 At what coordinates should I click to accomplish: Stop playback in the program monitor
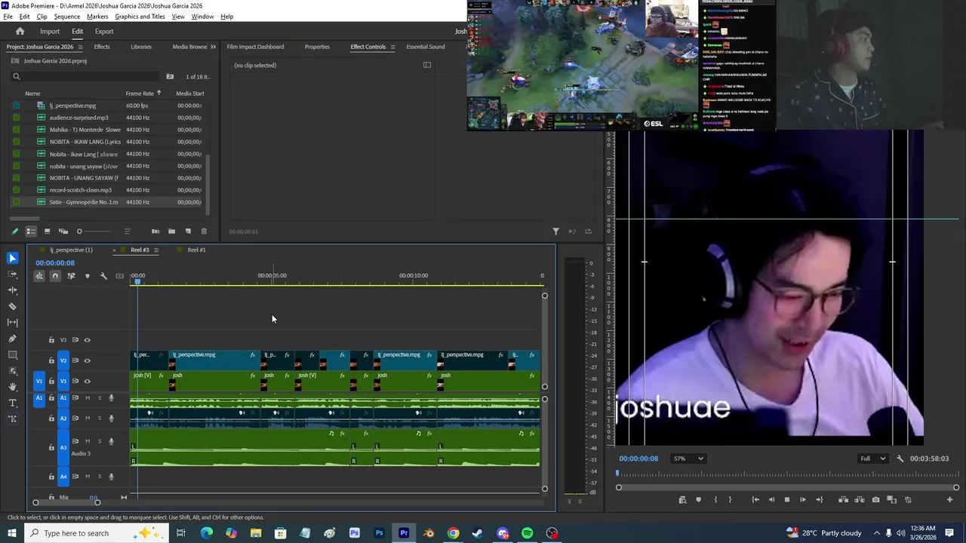coord(786,500)
